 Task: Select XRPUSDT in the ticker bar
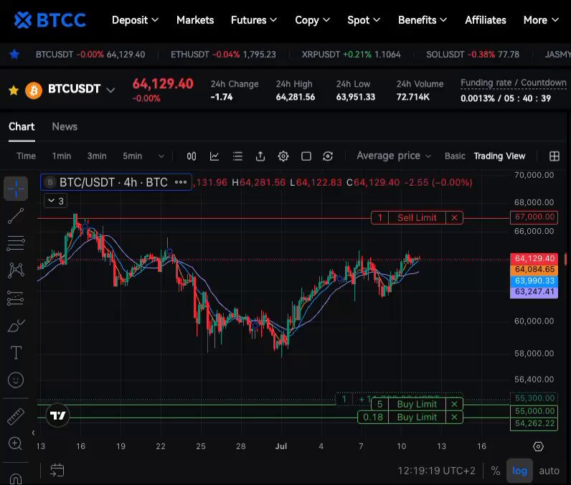pyautogui.click(x=351, y=55)
